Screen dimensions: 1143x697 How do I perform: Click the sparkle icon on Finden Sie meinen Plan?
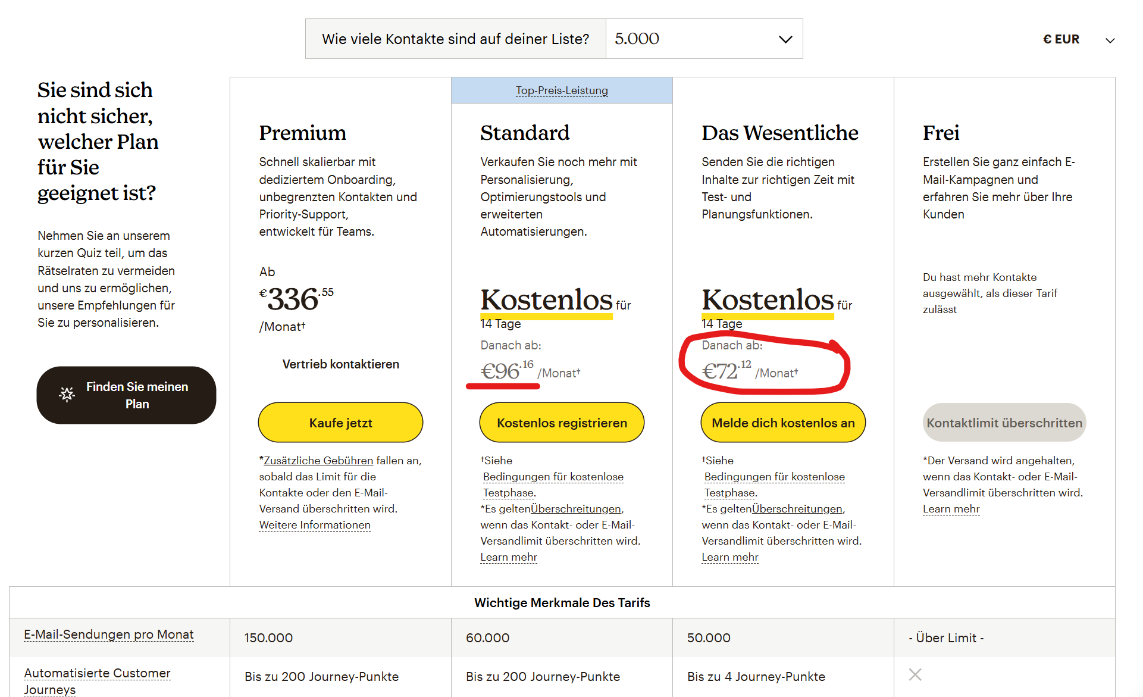coord(67,394)
